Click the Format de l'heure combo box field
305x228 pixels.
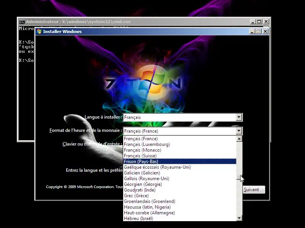click(x=183, y=131)
